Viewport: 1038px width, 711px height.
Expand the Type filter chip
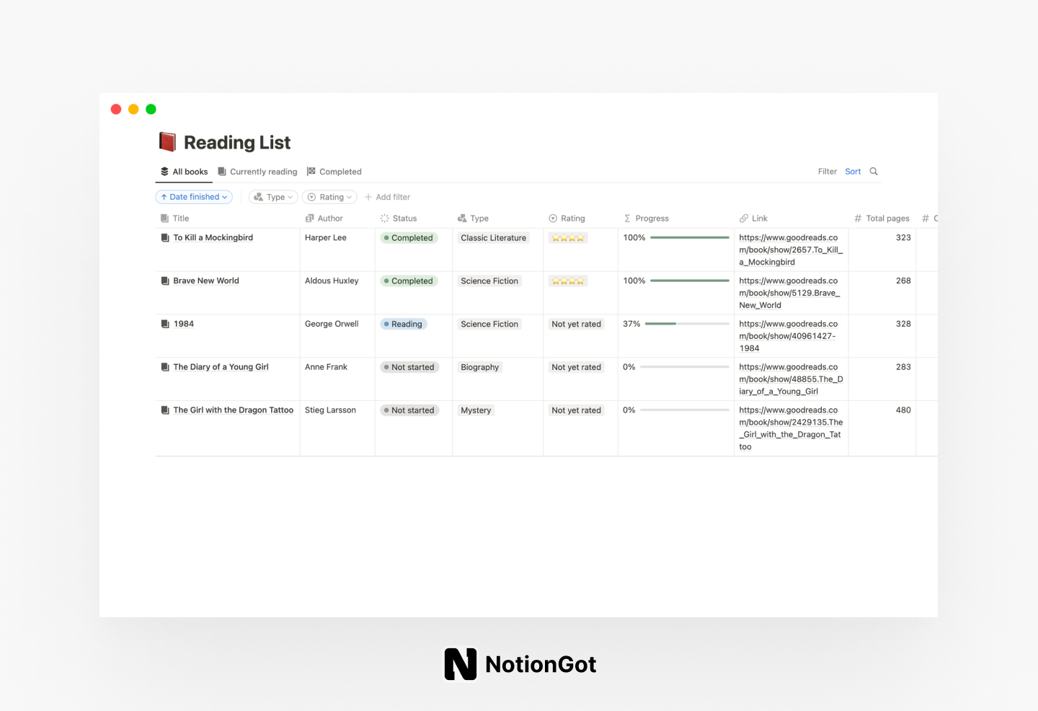(273, 196)
